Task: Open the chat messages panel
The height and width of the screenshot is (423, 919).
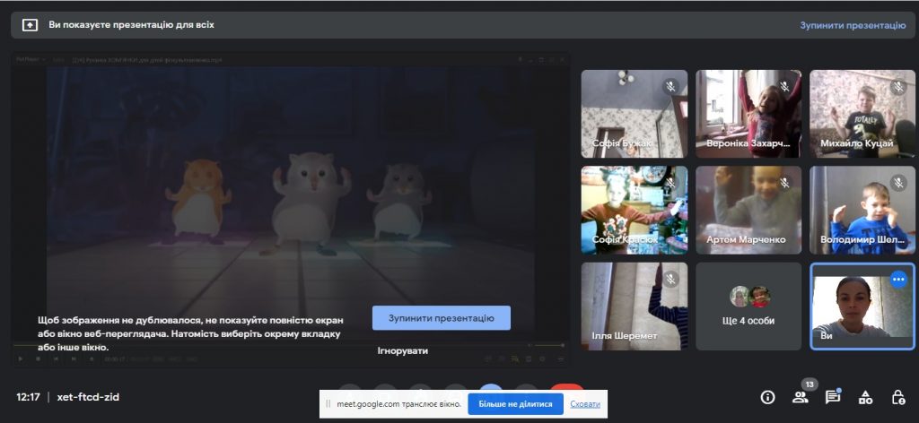Action: coord(832,397)
